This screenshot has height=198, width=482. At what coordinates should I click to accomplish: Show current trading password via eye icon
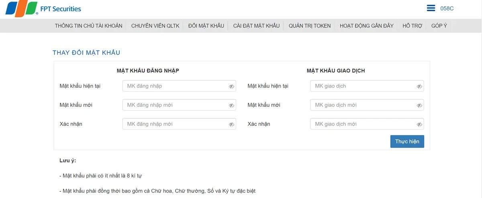[x=419, y=86]
